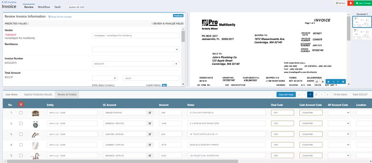Click the red trash delete invoice button

(x=350, y=3)
